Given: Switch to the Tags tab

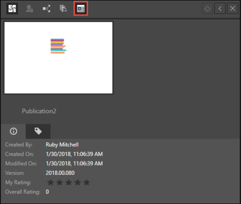Looking at the screenshot, I should pyautogui.click(x=38, y=131).
